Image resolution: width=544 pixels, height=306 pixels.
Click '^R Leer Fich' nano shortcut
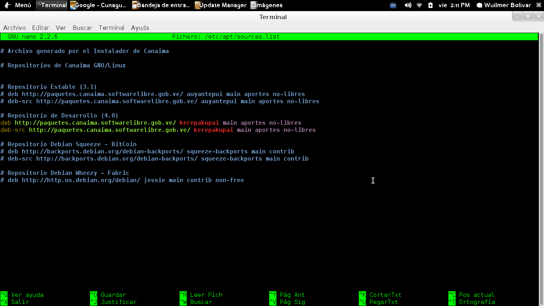201,295
